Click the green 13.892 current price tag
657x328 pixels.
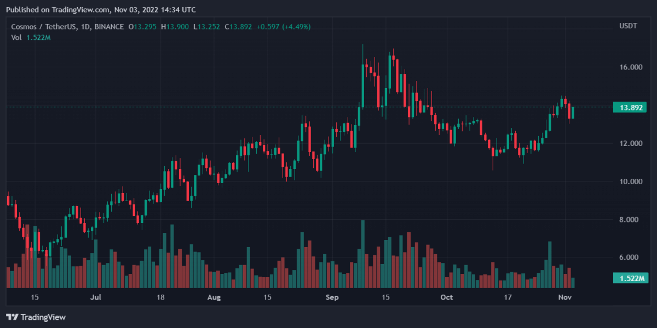630,107
